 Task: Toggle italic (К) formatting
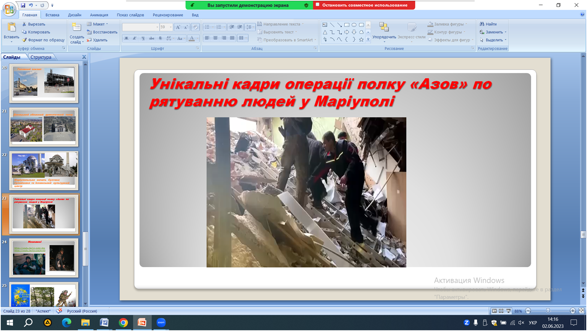point(135,38)
